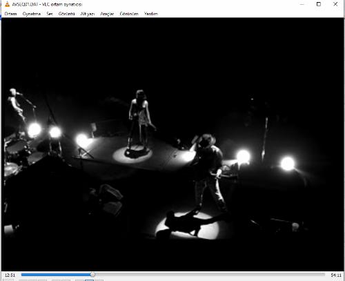345x281 pixels.
Task: Open the Alt yazı menu
Action: click(88, 14)
